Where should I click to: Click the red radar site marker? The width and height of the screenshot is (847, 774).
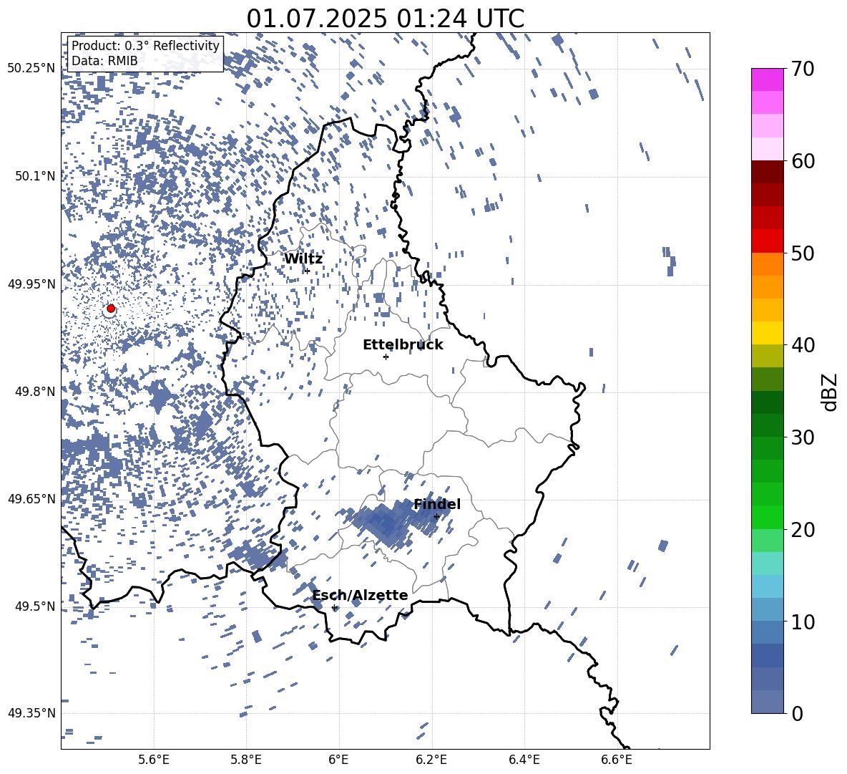point(111,309)
